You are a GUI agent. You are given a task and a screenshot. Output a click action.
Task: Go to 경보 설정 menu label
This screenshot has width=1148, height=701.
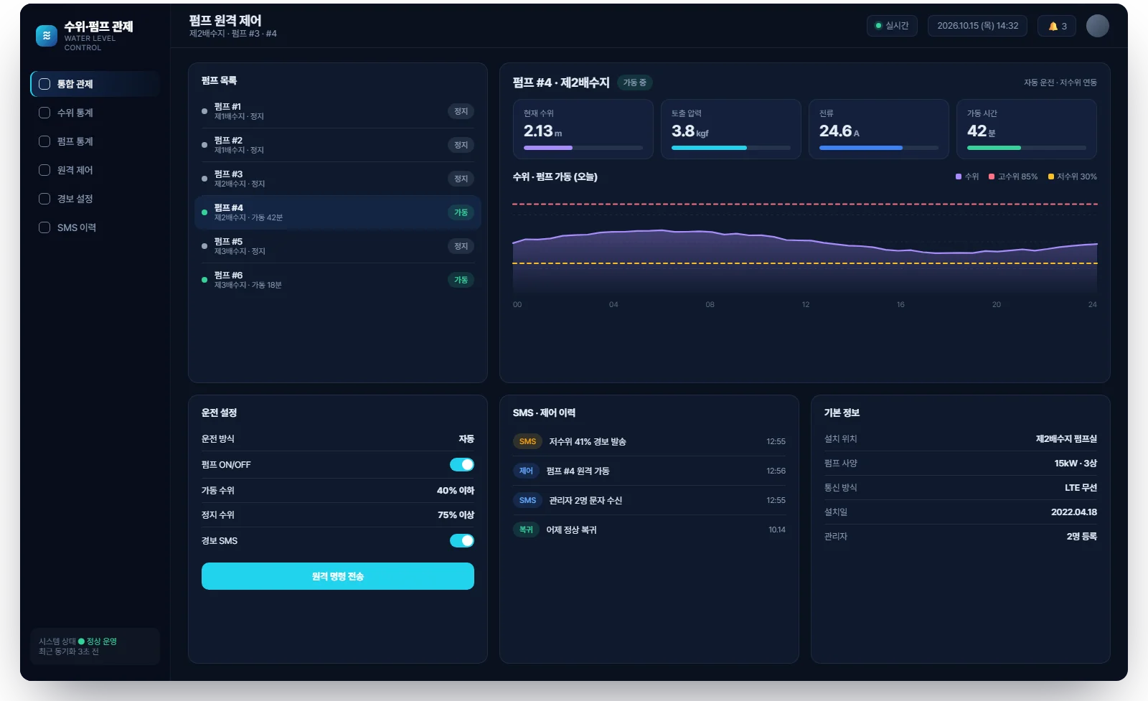(x=75, y=199)
